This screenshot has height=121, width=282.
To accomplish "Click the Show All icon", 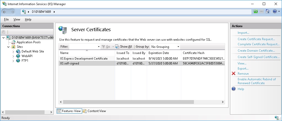I will coord(117,47).
